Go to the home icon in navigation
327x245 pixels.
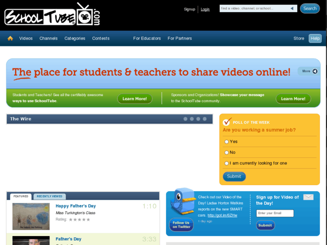click(10, 38)
